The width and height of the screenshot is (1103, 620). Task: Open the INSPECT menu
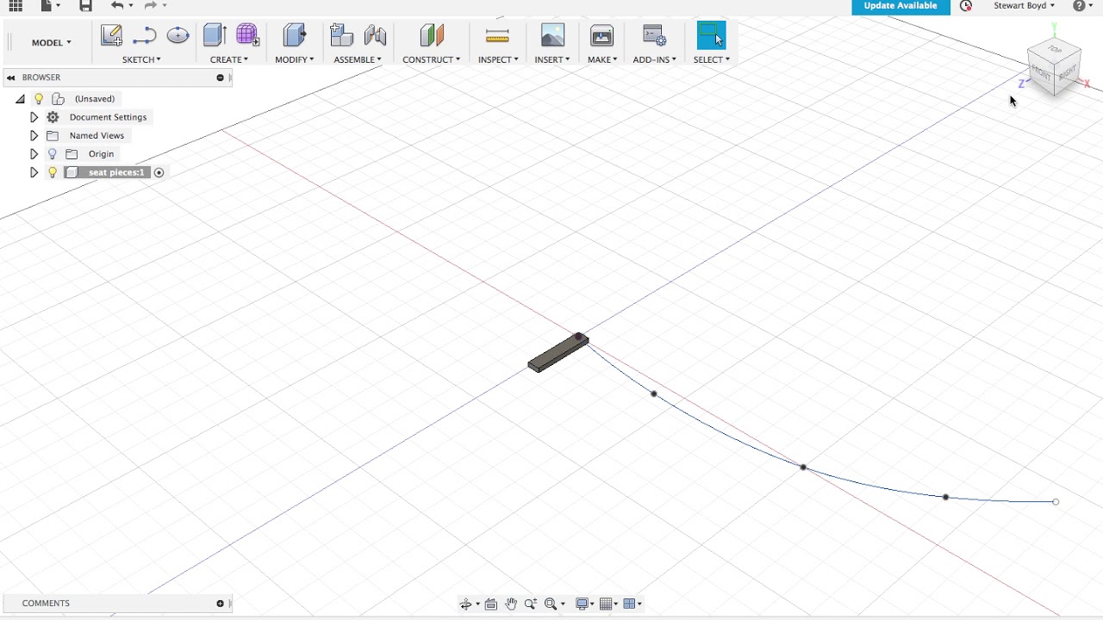click(498, 59)
